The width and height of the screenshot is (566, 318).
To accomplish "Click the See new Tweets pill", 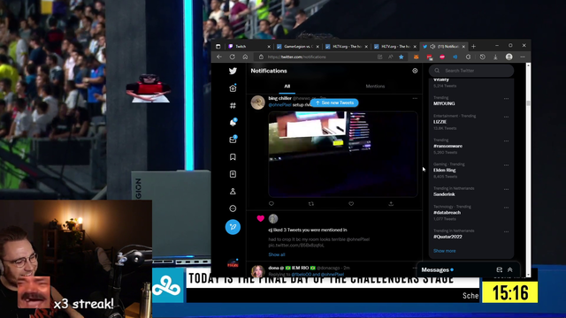I will tap(334, 102).
